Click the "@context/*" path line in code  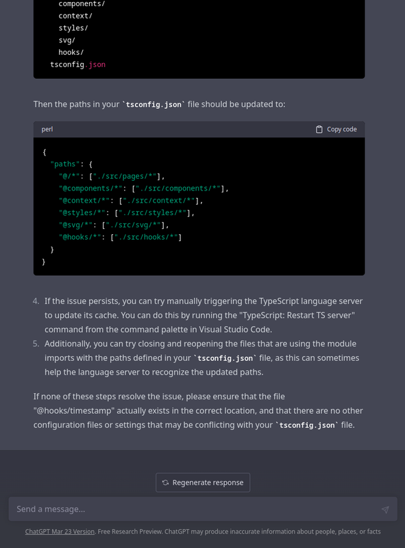[131, 201]
